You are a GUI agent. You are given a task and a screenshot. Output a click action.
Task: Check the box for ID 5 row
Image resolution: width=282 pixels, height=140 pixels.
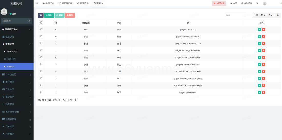[x=41, y=64]
